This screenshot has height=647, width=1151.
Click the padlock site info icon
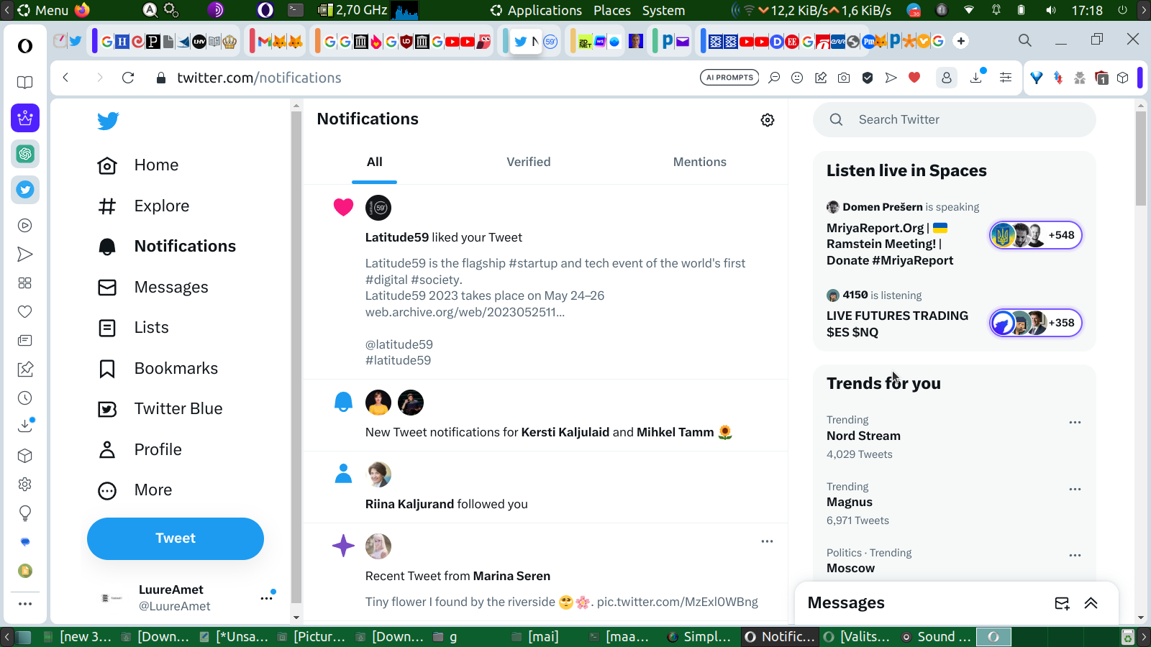(161, 78)
